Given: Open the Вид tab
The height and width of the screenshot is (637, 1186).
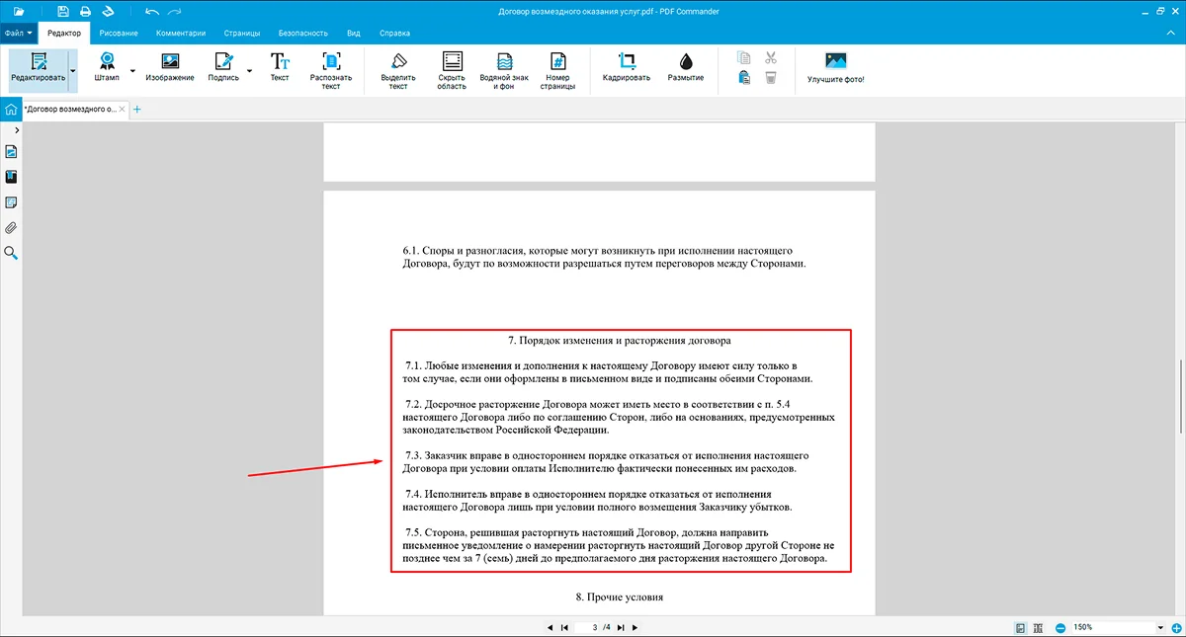Looking at the screenshot, I should pyautogui.click(x=352, y=33).
